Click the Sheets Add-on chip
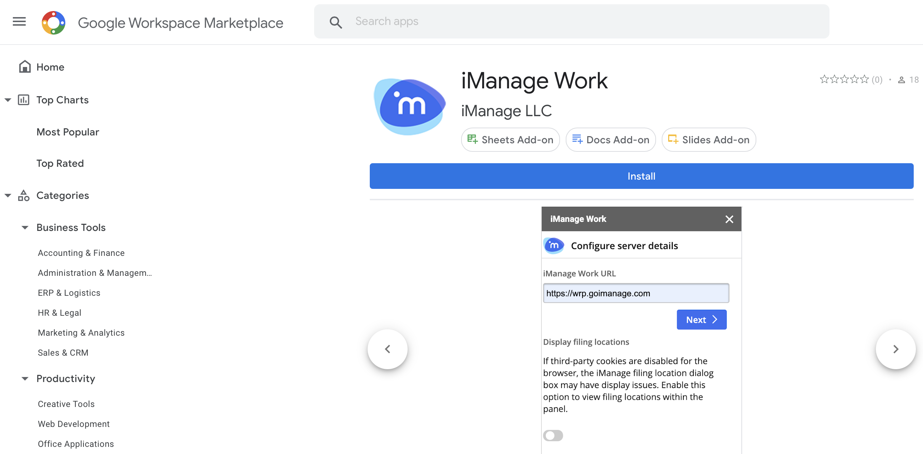923x454 pixels. click(x=510, y=140)
